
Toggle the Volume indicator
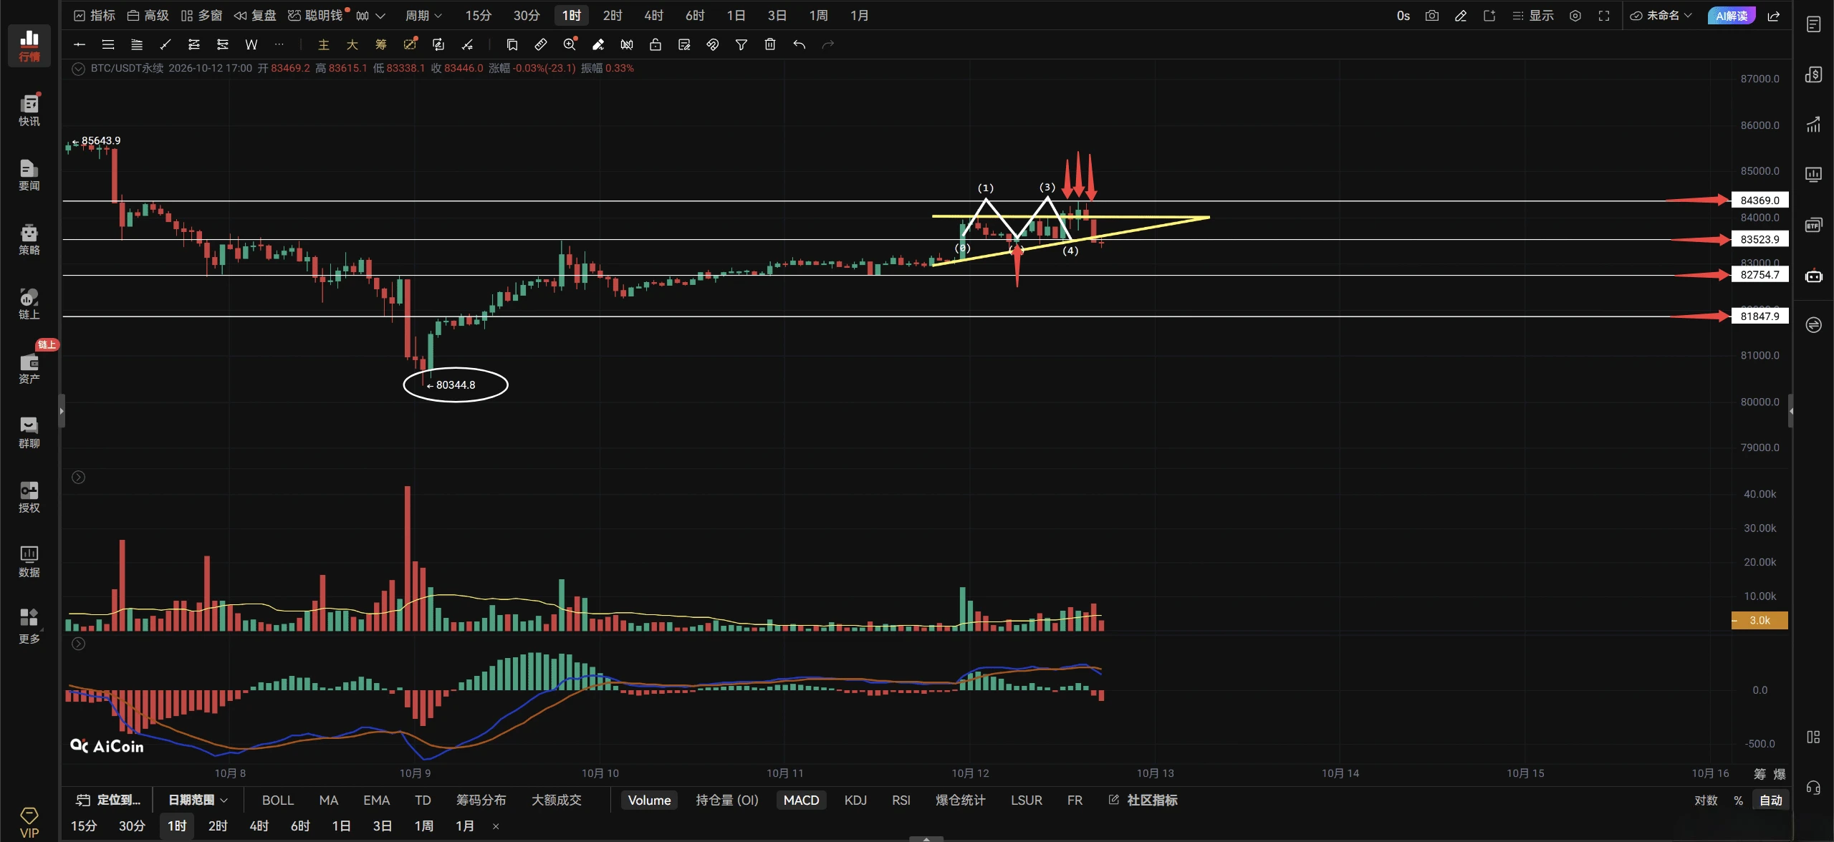click(x=649, y=800)
